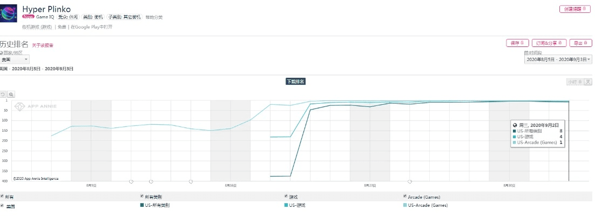Click the dark teal US-所有类别 legend swatch
The width and height of the screenshot is (595, 216).
coord(141,205)
